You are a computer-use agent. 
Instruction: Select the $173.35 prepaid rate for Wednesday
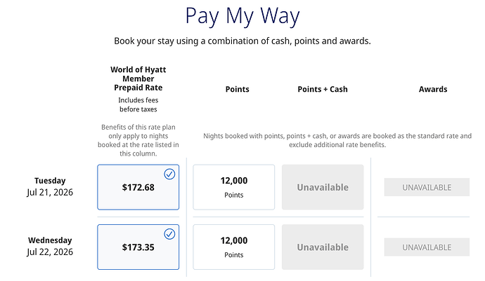(x=138, y=247)
